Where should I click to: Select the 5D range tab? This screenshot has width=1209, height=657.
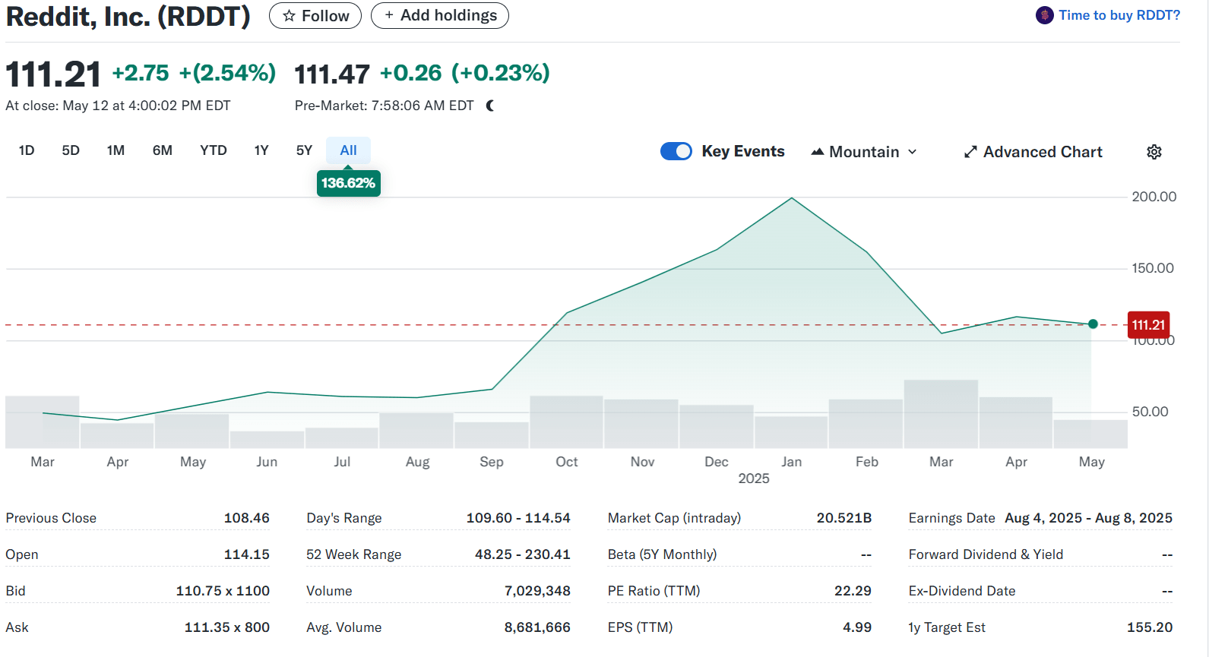coord(71,150)
